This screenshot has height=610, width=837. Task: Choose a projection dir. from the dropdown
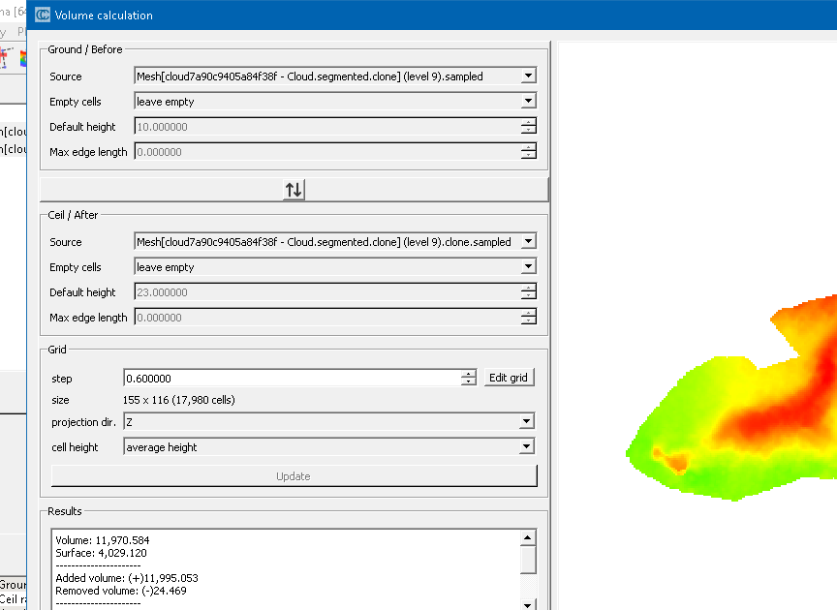click(329, 421)
